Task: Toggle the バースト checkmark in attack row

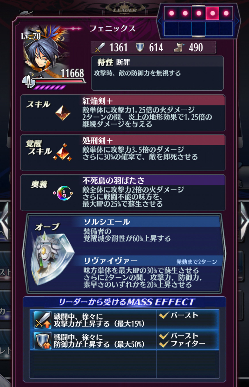Action: coord(164,315)
